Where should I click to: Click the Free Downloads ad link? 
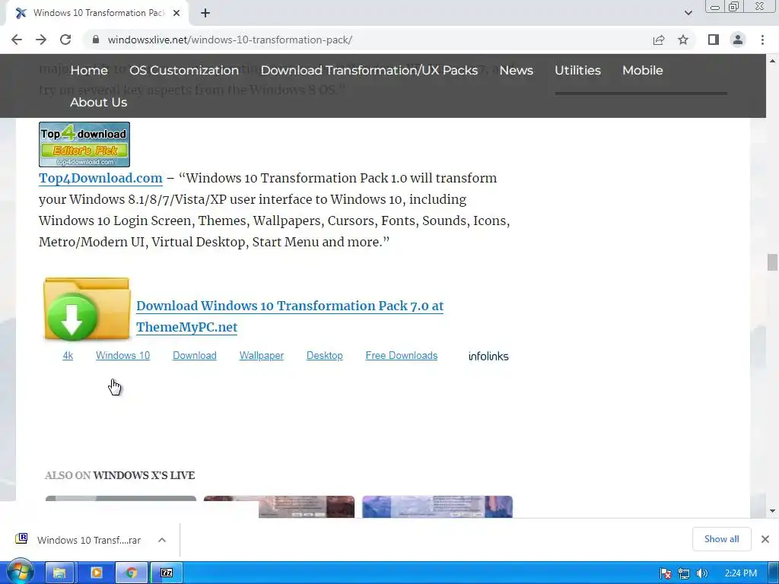(402, 356)
